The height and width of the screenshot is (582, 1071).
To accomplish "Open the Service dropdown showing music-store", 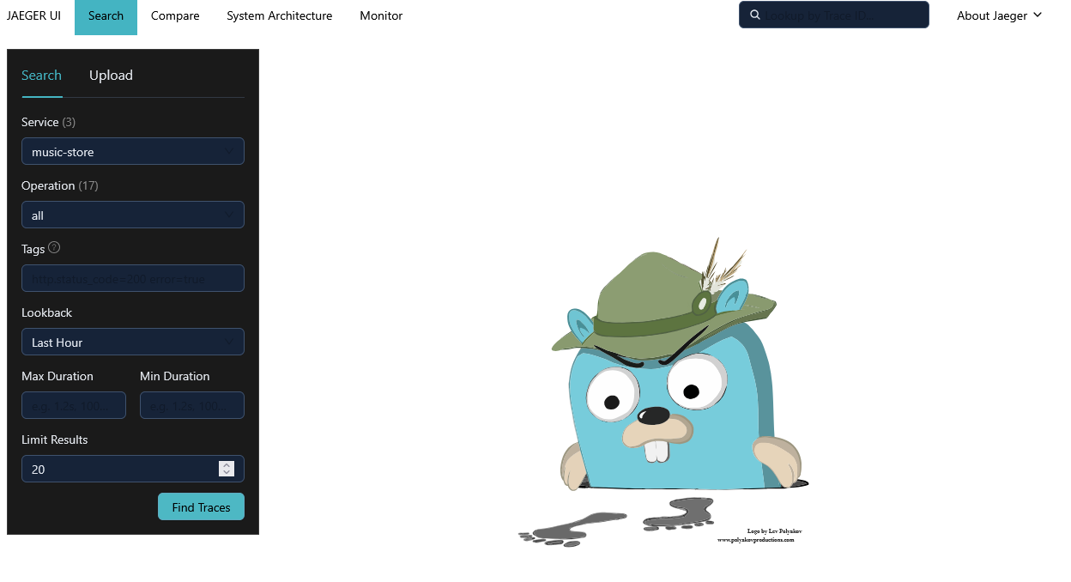I will (133, 151).
